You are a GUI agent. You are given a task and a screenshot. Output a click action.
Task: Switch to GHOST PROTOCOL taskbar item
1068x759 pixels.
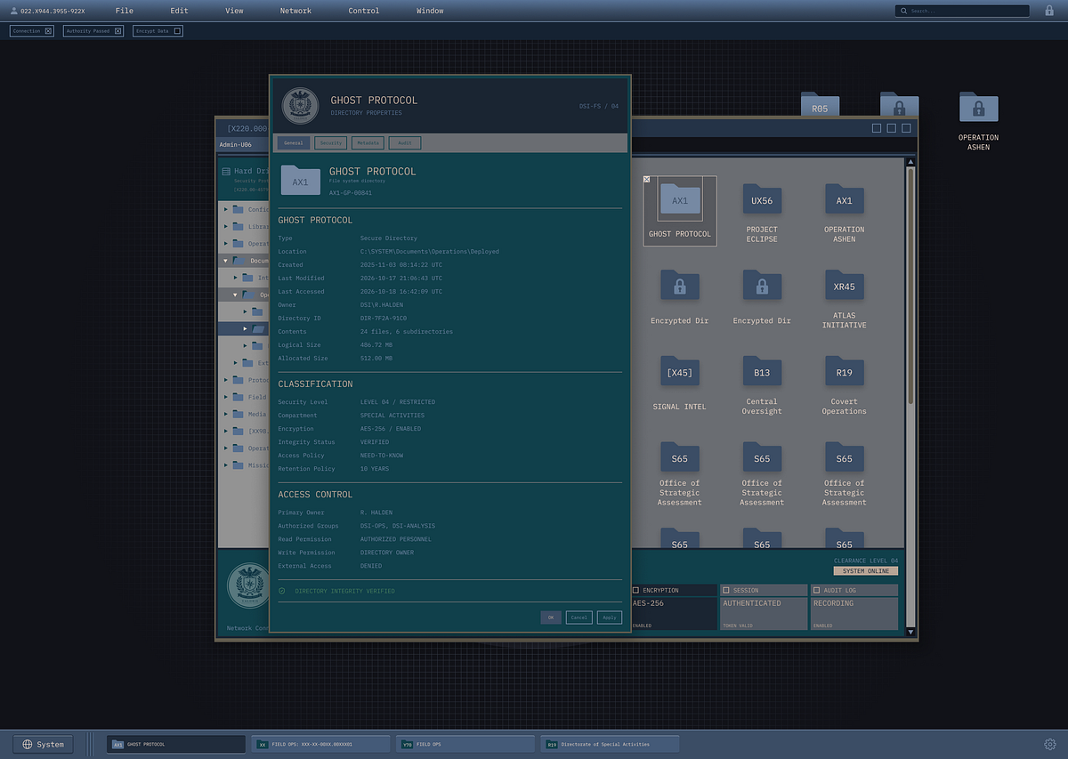click(x=175, y=744)
